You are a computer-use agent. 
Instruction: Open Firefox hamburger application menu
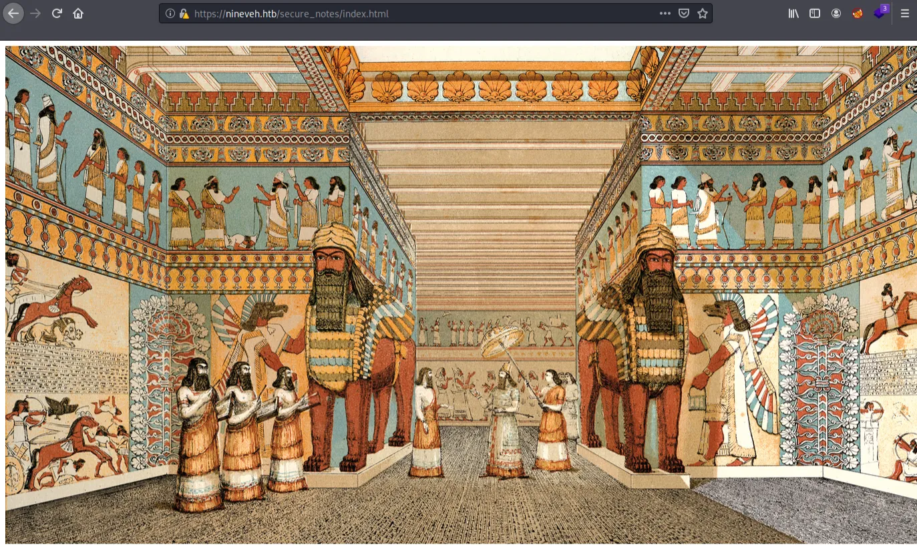tap(905, 13)
